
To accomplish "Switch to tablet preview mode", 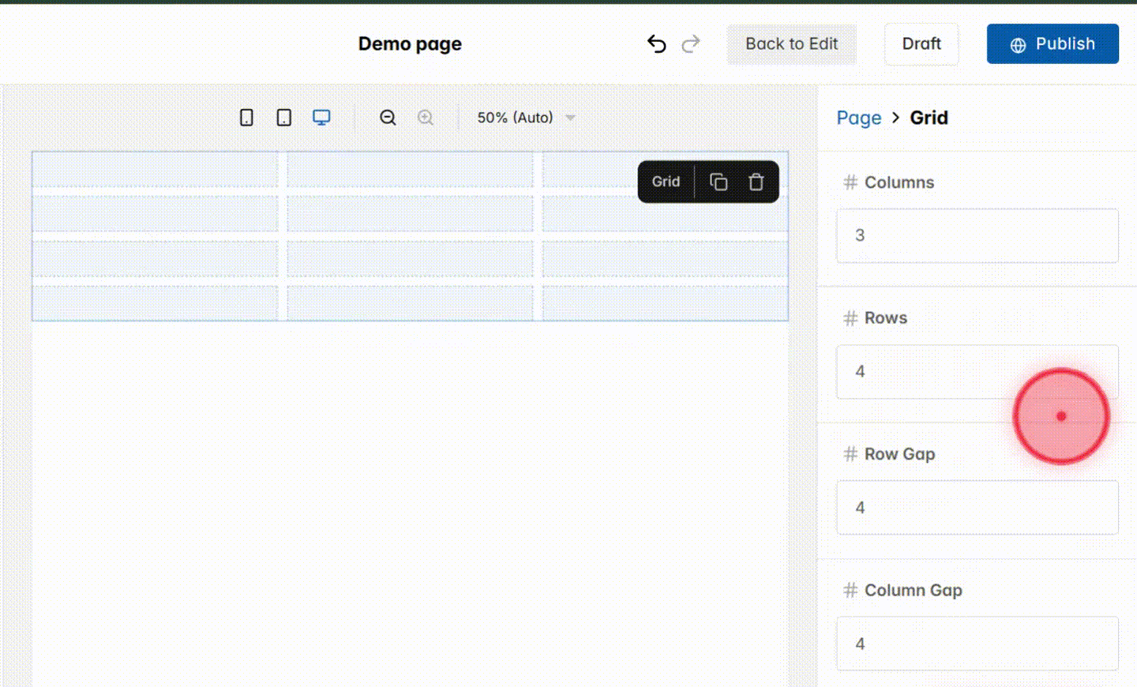I will 283,117.
